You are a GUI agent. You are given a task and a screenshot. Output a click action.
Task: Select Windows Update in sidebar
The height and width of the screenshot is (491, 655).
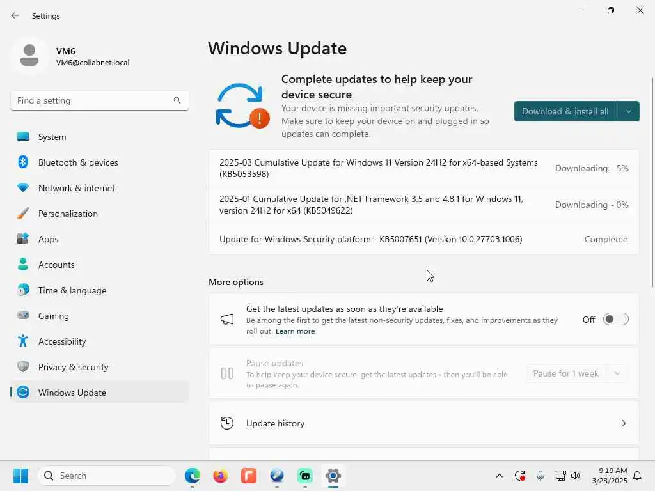99,393
